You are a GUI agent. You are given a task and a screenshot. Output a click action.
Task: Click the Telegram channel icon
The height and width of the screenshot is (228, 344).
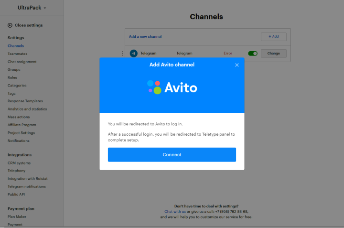click(134, 54)
